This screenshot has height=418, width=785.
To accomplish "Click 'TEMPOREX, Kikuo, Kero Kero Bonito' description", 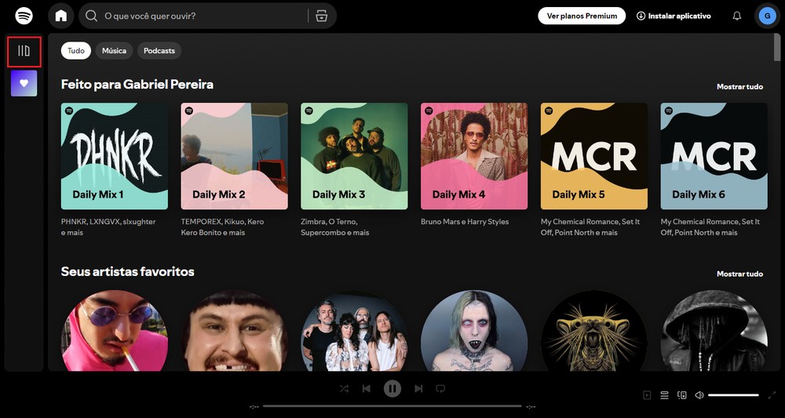I will click(222, 227).
